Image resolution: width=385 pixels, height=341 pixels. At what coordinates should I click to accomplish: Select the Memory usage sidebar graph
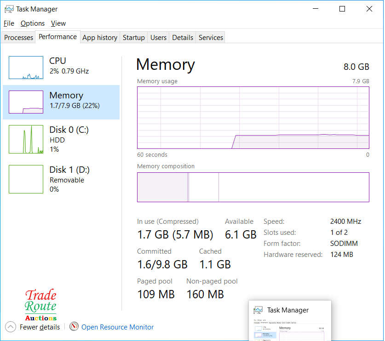[26, 102]
